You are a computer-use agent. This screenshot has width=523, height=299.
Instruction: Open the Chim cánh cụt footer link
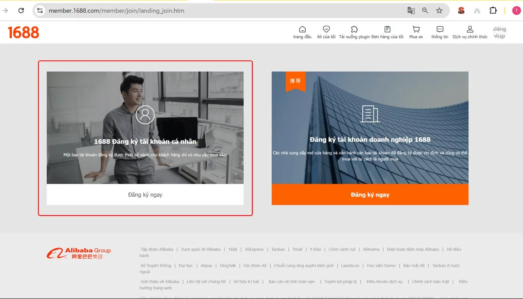click(342, 249)
